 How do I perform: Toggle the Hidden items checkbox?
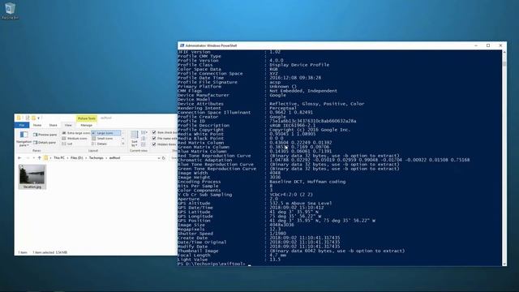154,144
